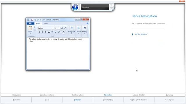Image resolution: width=186 pixels, height=104 pixels.
Task: Shrink the font size
Action: click(x=65, y=28)
